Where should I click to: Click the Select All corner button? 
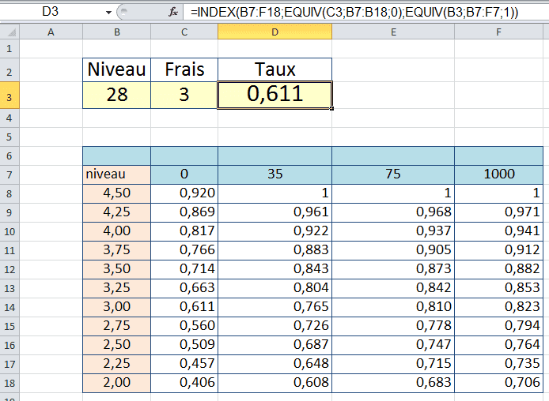coord(9,32)
